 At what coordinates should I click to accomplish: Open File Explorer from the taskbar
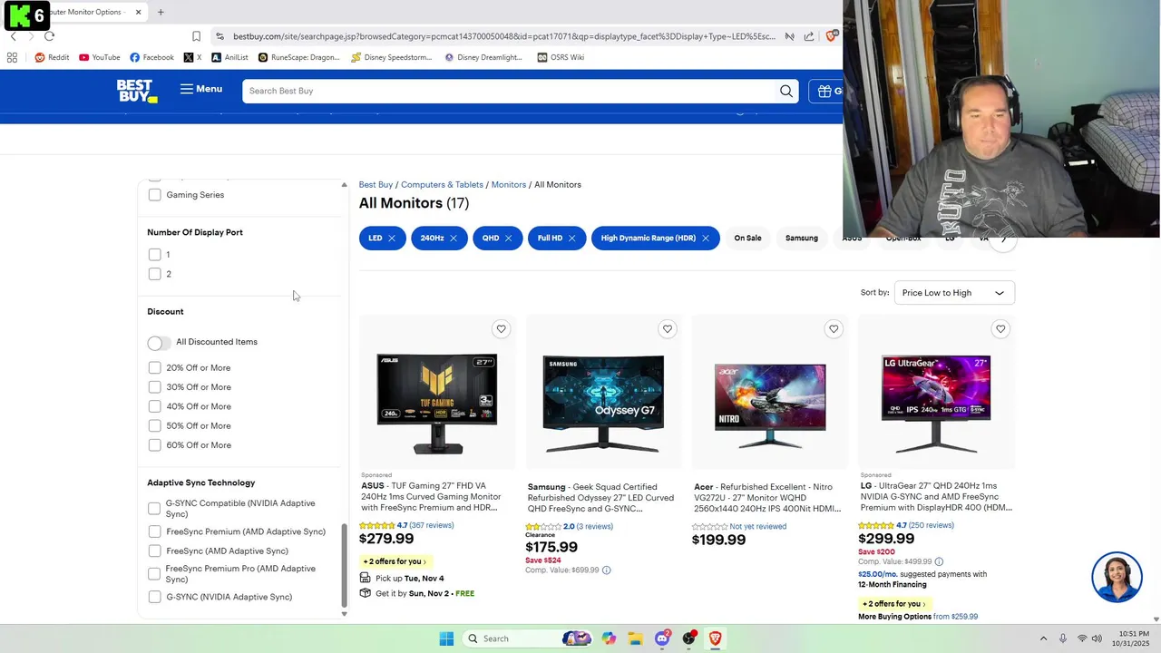click(635, 638)
